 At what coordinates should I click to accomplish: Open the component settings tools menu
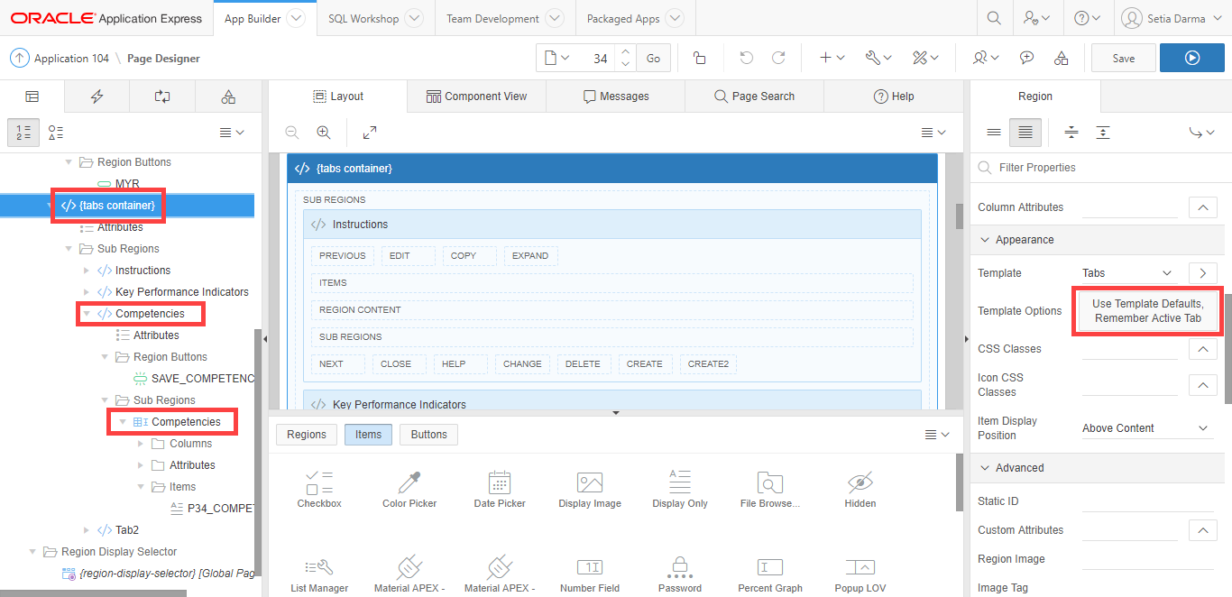coord(925,58)
